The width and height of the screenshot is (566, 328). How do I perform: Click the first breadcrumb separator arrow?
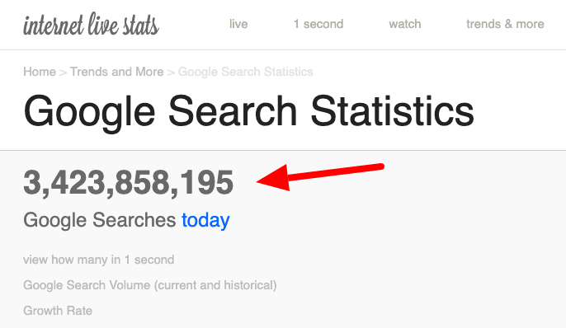pos(63,73)
